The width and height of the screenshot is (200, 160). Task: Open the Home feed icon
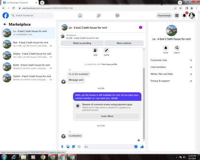point(80,16)
